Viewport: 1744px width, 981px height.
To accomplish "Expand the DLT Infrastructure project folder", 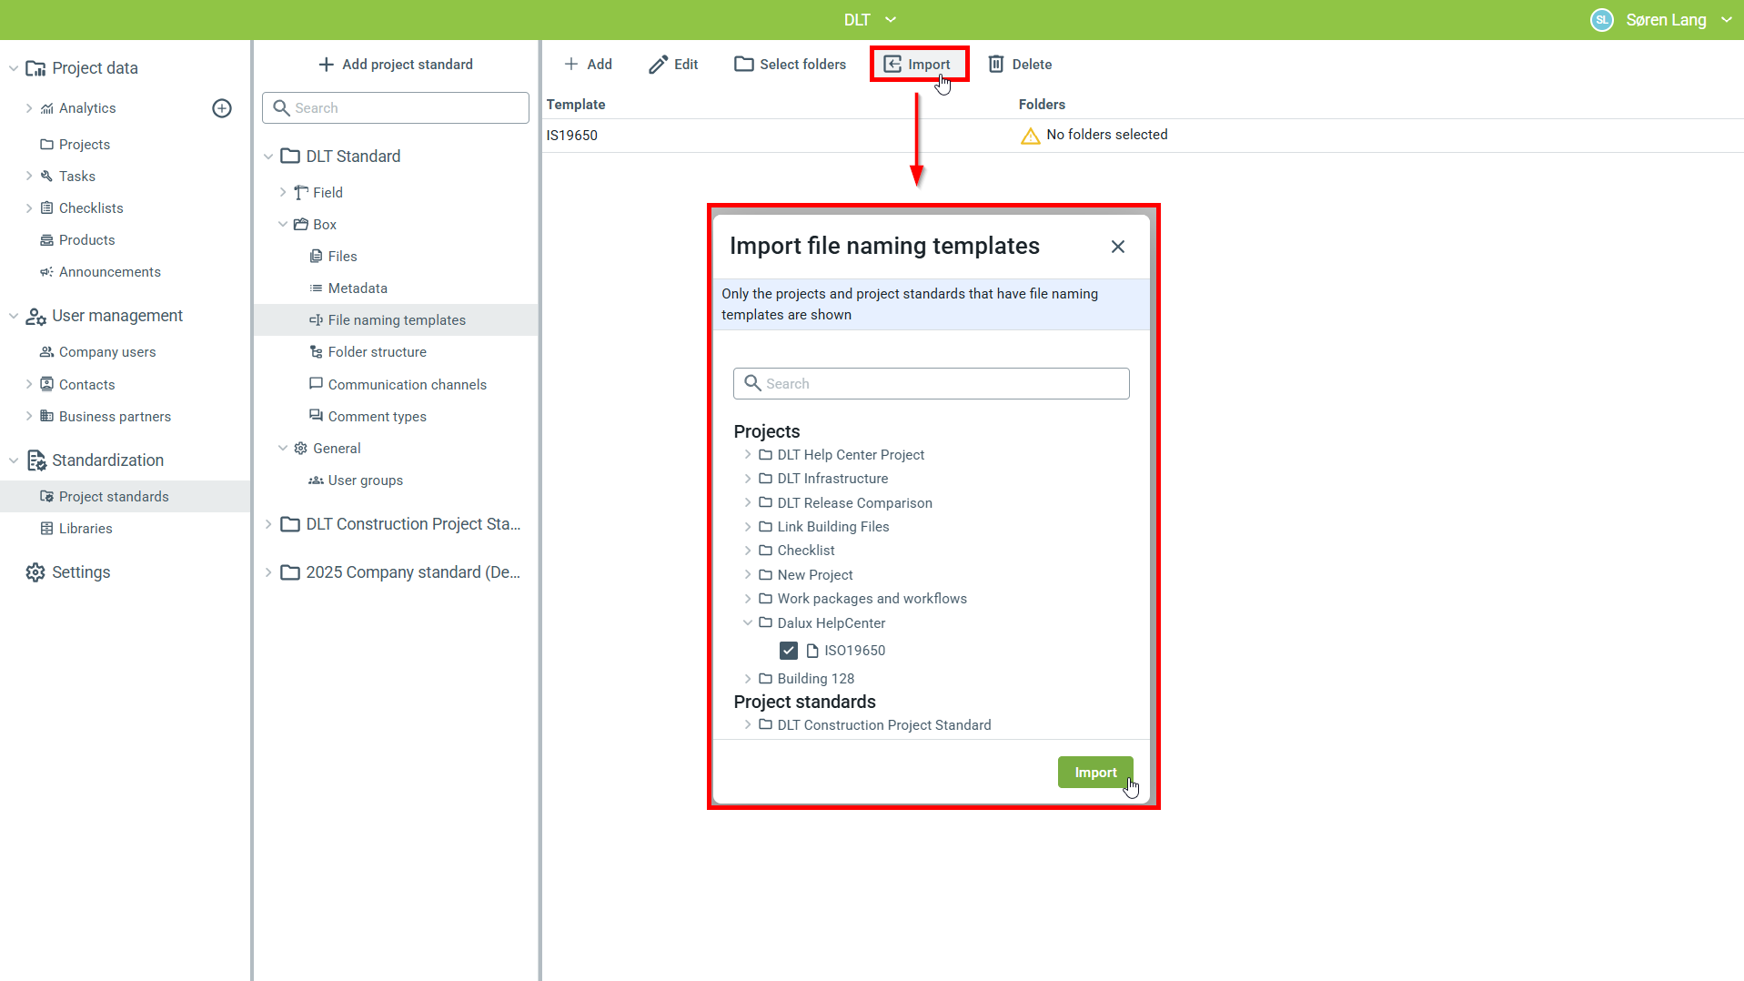I will (748, 479).
